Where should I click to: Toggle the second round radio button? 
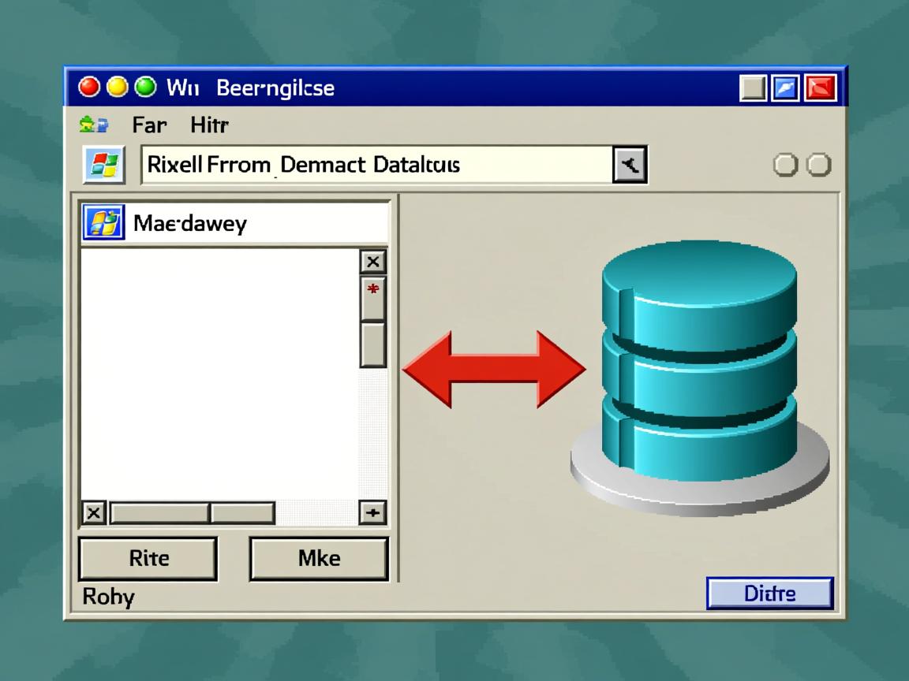click(820, 165)
